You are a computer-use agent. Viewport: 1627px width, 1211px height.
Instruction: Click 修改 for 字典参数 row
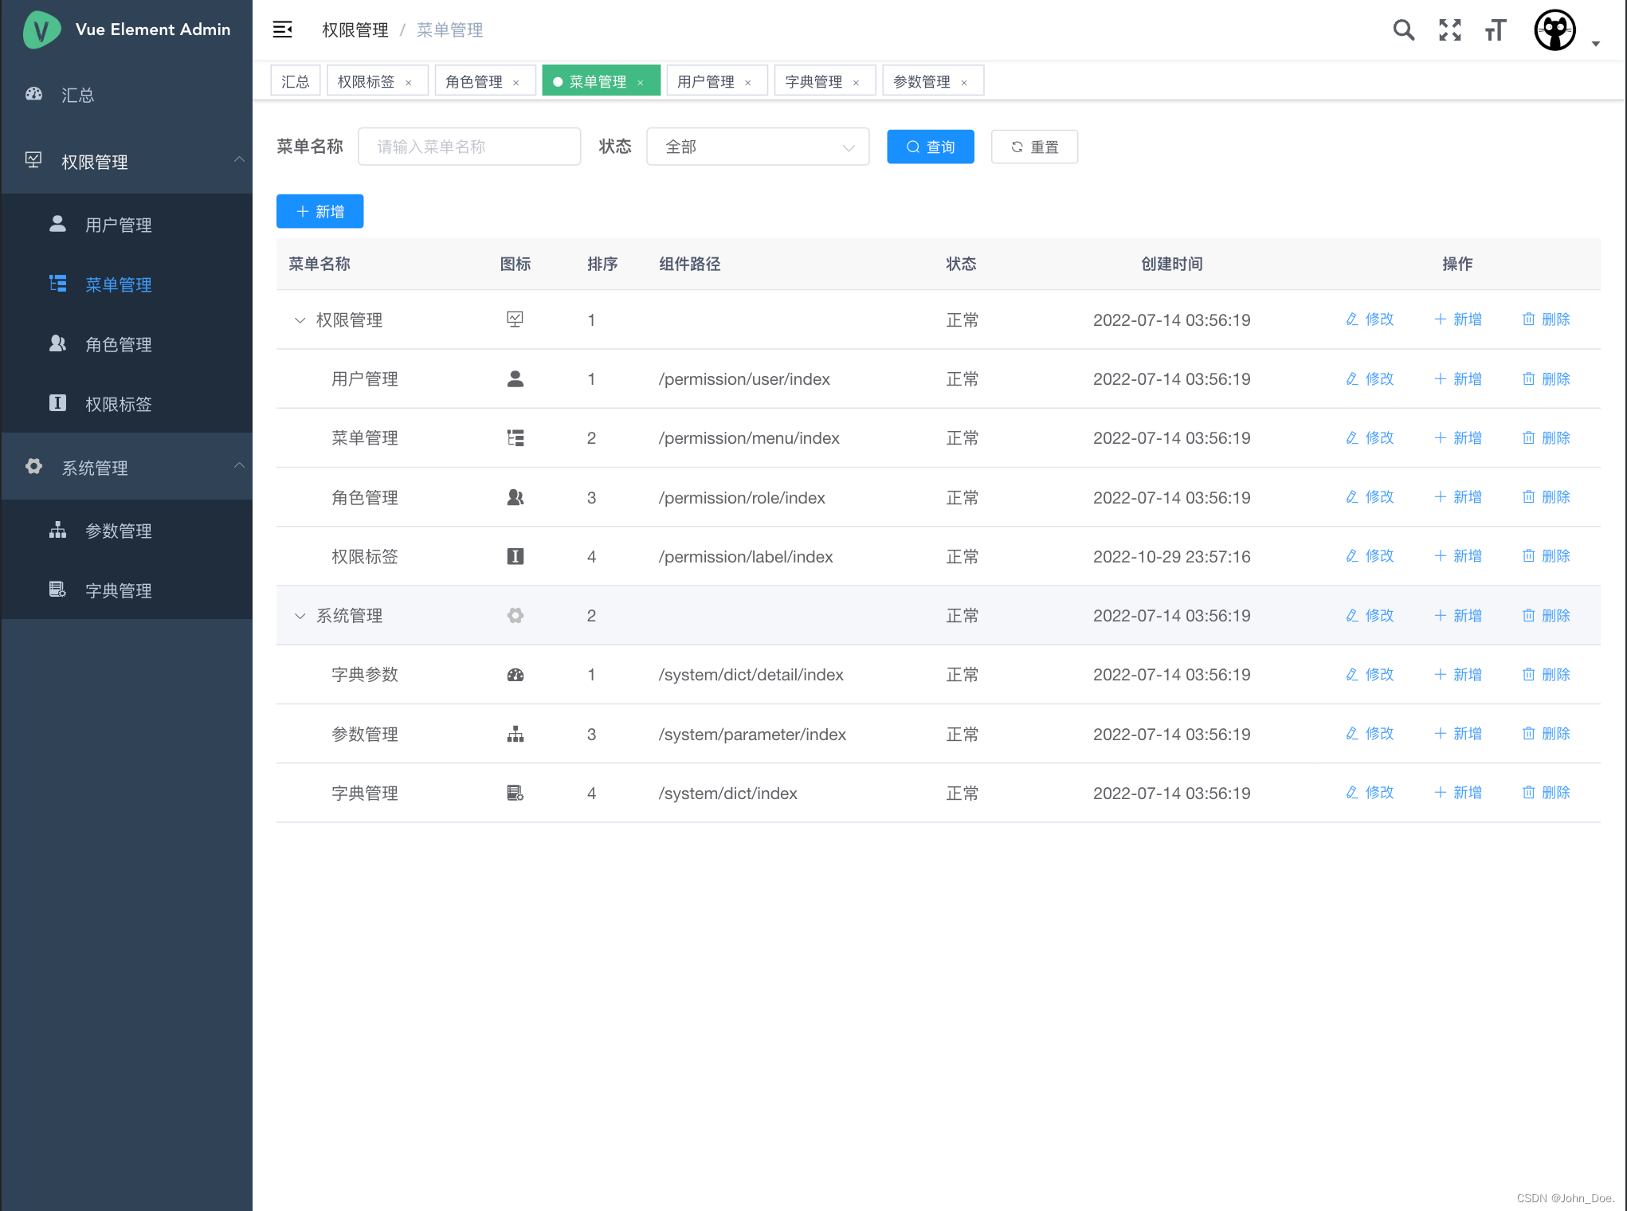(1370, 675)
